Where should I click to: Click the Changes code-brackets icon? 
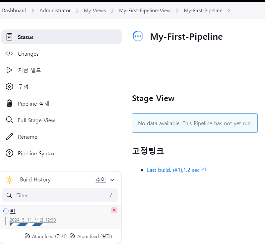[x=9, y=54]
